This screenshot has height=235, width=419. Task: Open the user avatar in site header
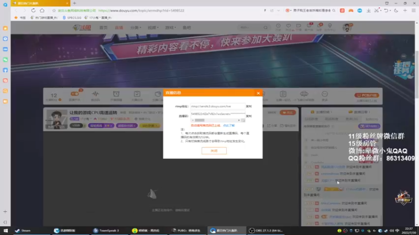point(347,28)
